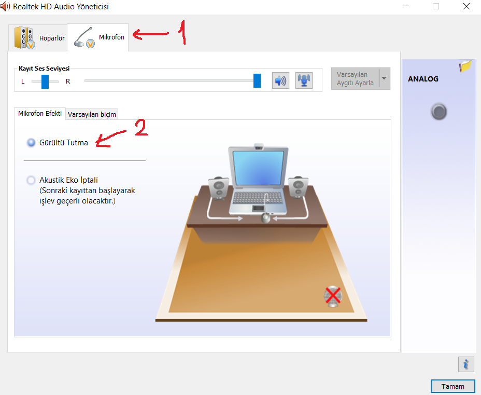Click the laptop illustration in the room
Viewport: 481px width, 395px height.
pos(258,180)
